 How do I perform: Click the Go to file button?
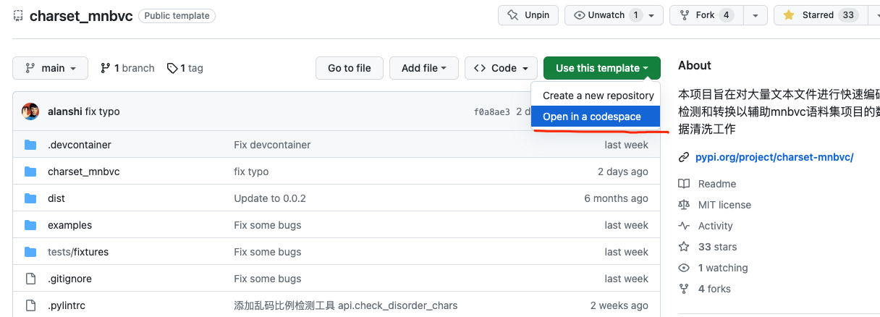click(x=350, y=68)
